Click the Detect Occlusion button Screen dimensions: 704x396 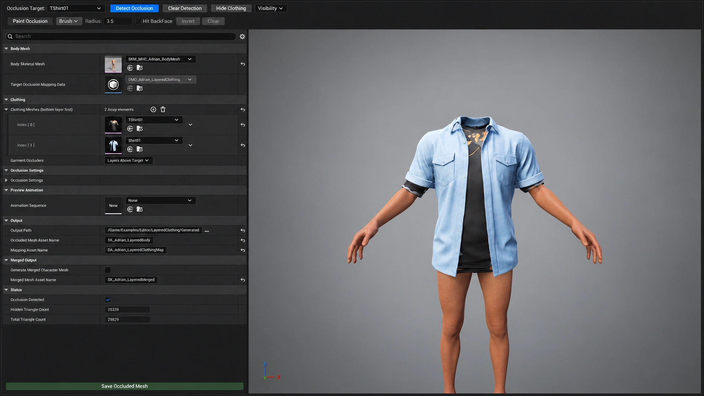(x=134, y=8)
